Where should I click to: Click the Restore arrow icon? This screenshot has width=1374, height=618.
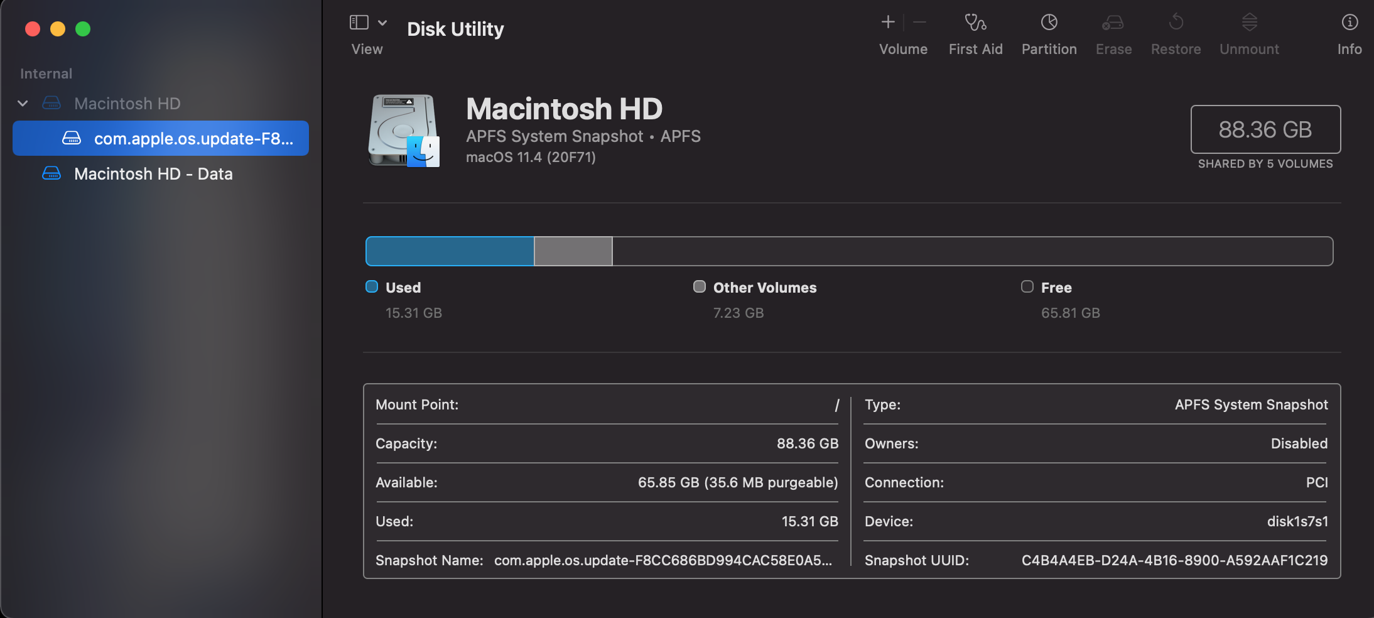1176,22
